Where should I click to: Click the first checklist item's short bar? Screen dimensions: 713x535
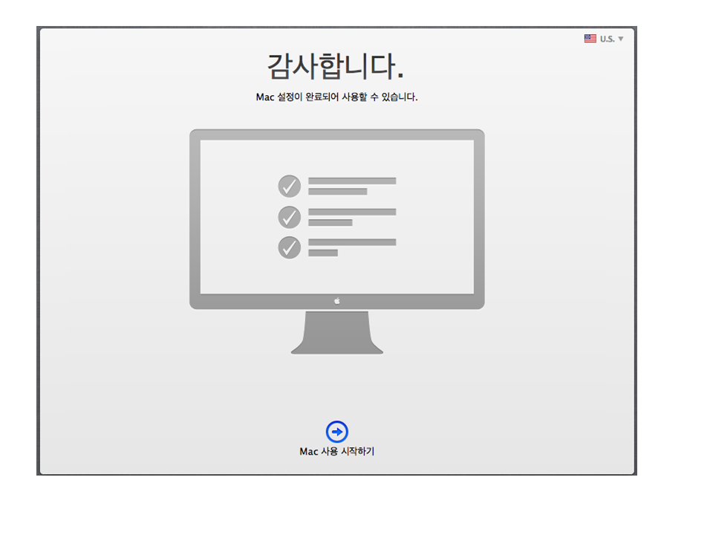(337, 192)
